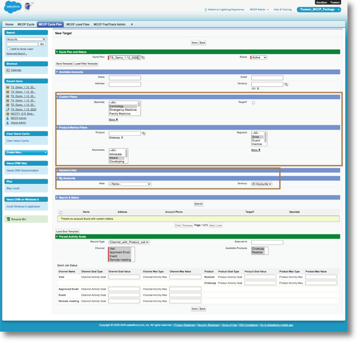Open the Veeva CRM Documentation link
The width and height of the screenshot is (358, 344).
22,170
